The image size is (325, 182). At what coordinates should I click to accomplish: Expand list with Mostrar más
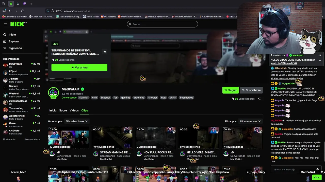(x=9, y=139)
